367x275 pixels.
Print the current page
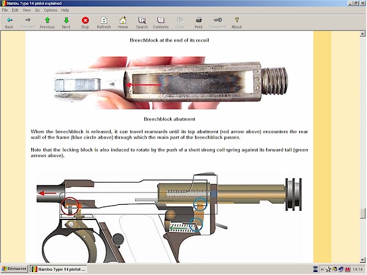click(198, 23)
